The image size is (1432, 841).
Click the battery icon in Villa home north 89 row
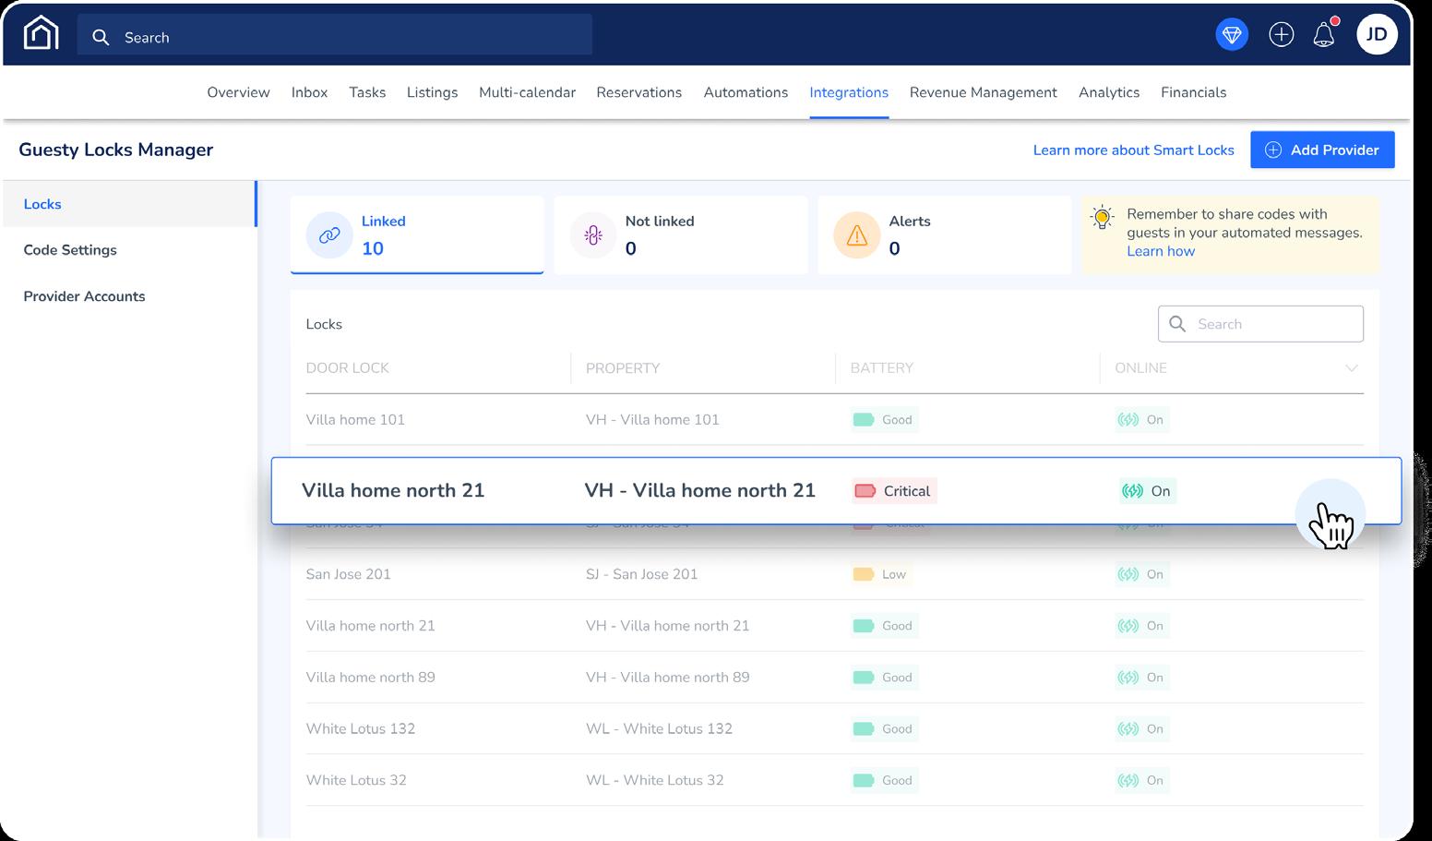coord(864,678)
